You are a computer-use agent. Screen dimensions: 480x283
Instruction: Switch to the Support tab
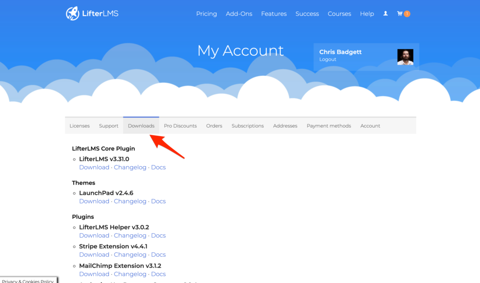pos(109,126)
